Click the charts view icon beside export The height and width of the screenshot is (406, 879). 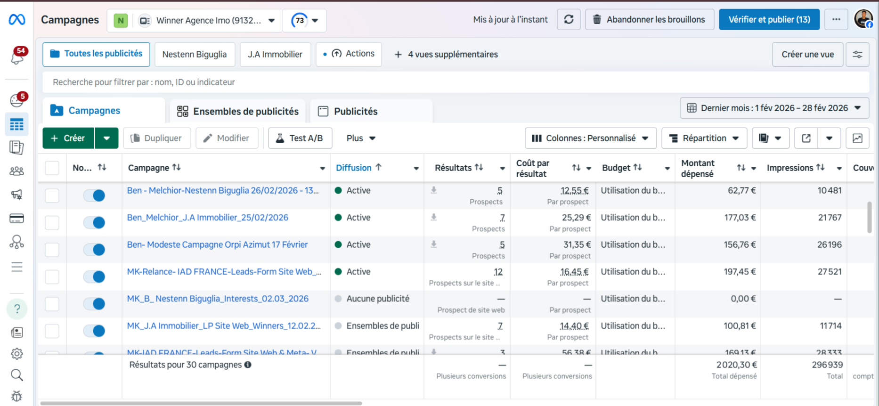(857, 138)
